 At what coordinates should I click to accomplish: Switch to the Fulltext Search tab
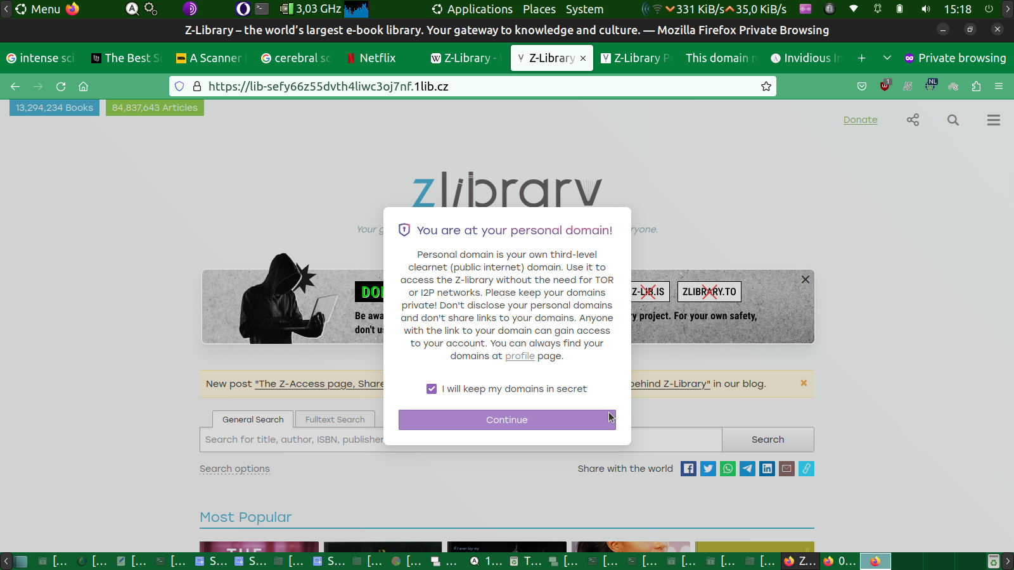coord(335,419)
